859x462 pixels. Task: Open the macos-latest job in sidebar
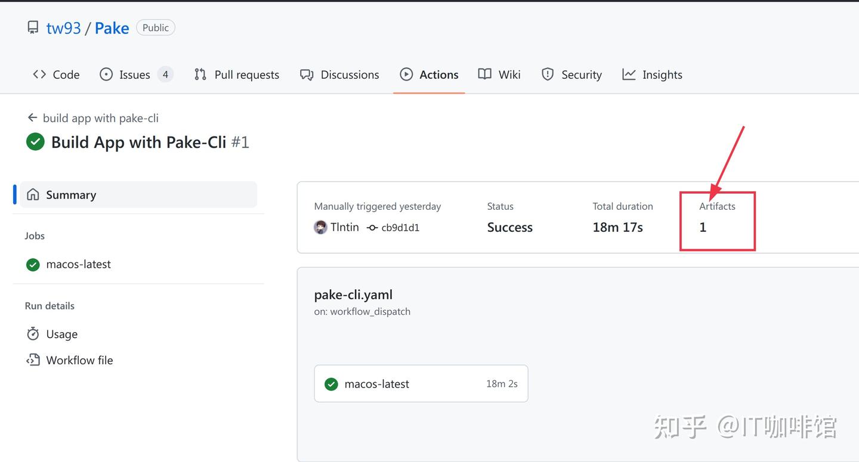pyautogui.click(x=78, y=264)
